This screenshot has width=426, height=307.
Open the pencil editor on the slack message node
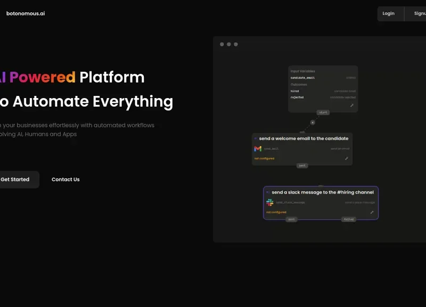coord(372,212)
